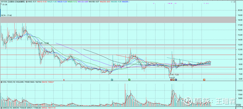The width and height of the screenshot is (243, 109).
Task: Click the round settings icon before MA5
Action: point(26,2)
